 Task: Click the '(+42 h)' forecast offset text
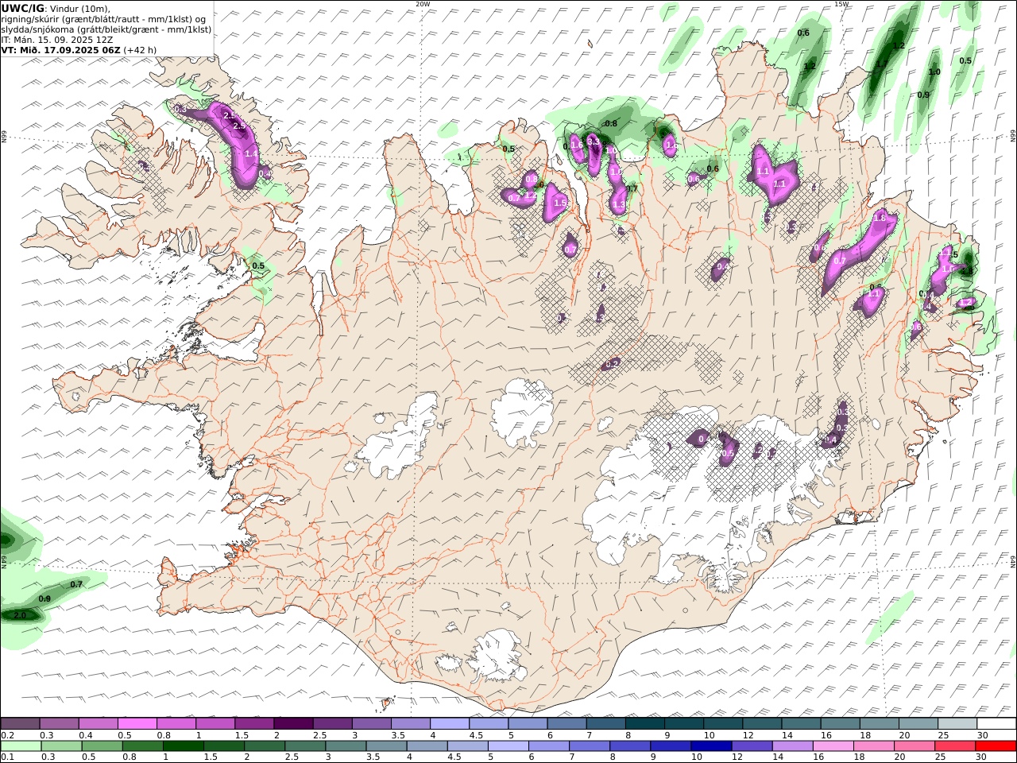point(140,49)
